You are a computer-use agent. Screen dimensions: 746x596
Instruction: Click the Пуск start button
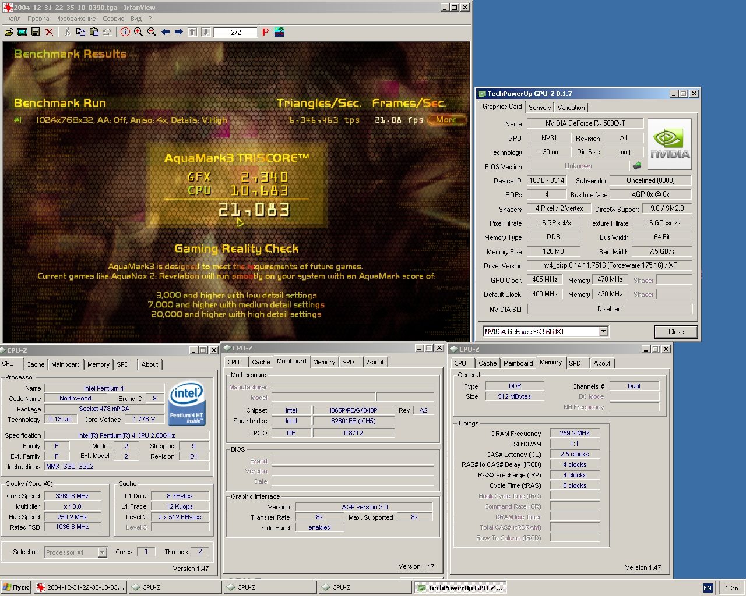[16, 587]
